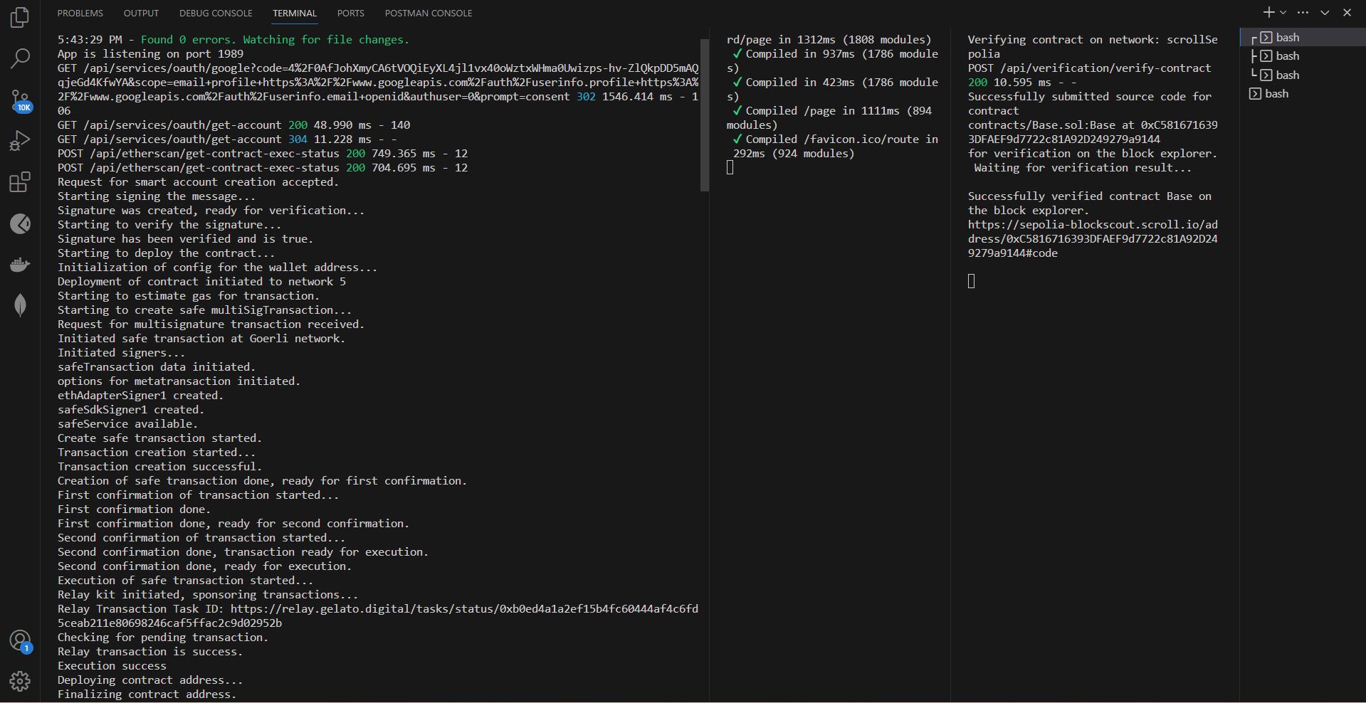This screenshot has height=703, width=1366.
Task: Open the Manage settings gear icon
Action: tap(20, 682)
